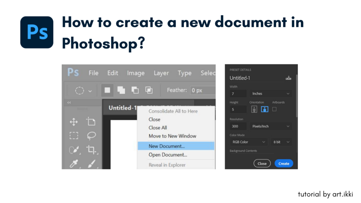
Task: Open the File menu
Action: coord(93,73)
